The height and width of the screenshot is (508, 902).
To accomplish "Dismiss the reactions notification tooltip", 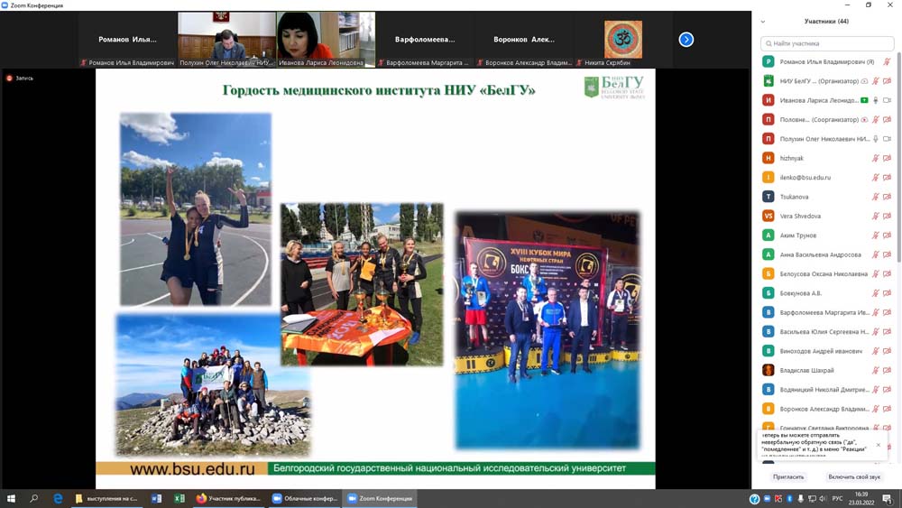I will (x=878, y=445).
